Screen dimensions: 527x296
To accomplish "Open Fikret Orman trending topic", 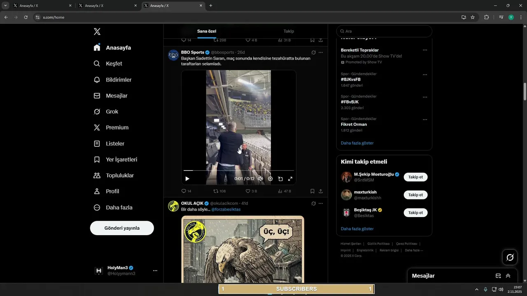I will pos(354,124).
